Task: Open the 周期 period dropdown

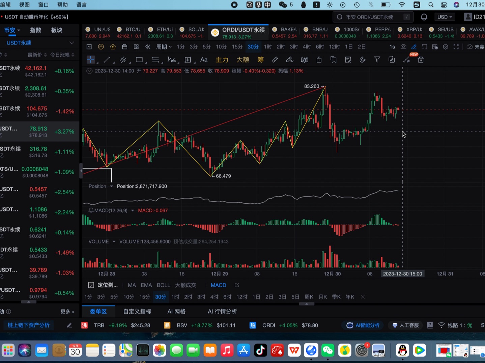Action: 164,47
